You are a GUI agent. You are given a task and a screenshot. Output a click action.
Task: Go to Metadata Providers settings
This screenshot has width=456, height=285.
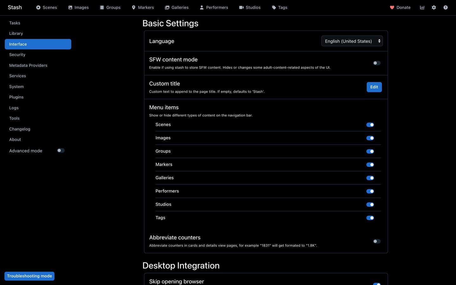[x=38, y=65]
